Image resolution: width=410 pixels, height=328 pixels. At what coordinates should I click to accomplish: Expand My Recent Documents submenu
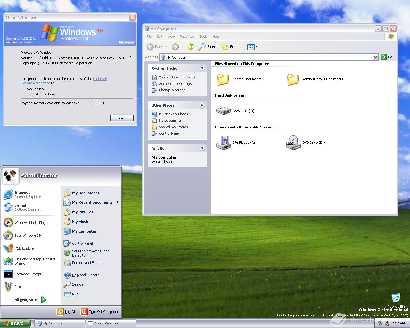coord(91,202)
